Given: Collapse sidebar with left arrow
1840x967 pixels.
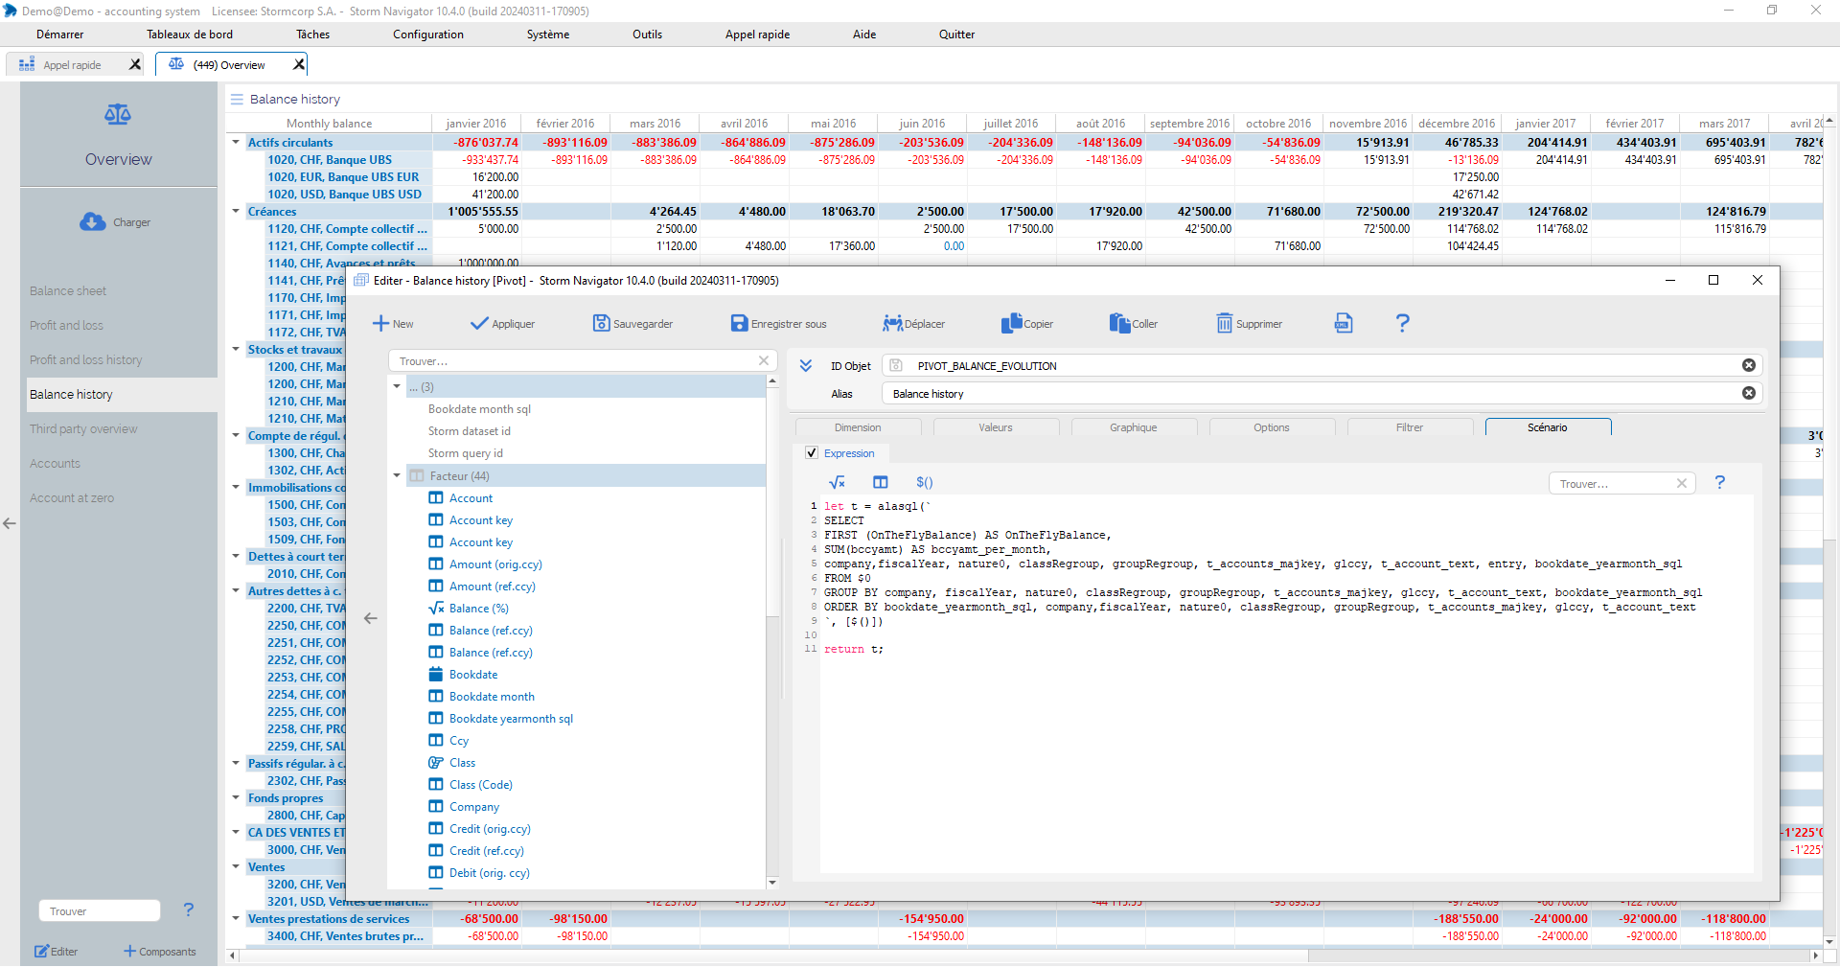Looking at the screenshot, I should pyautogui.click(x=10, y=523).
